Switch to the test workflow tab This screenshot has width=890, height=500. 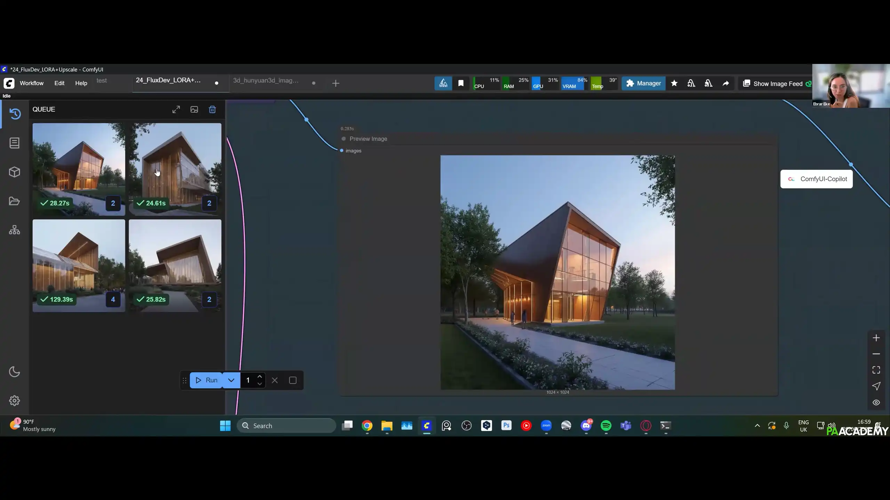click(102, 81)
